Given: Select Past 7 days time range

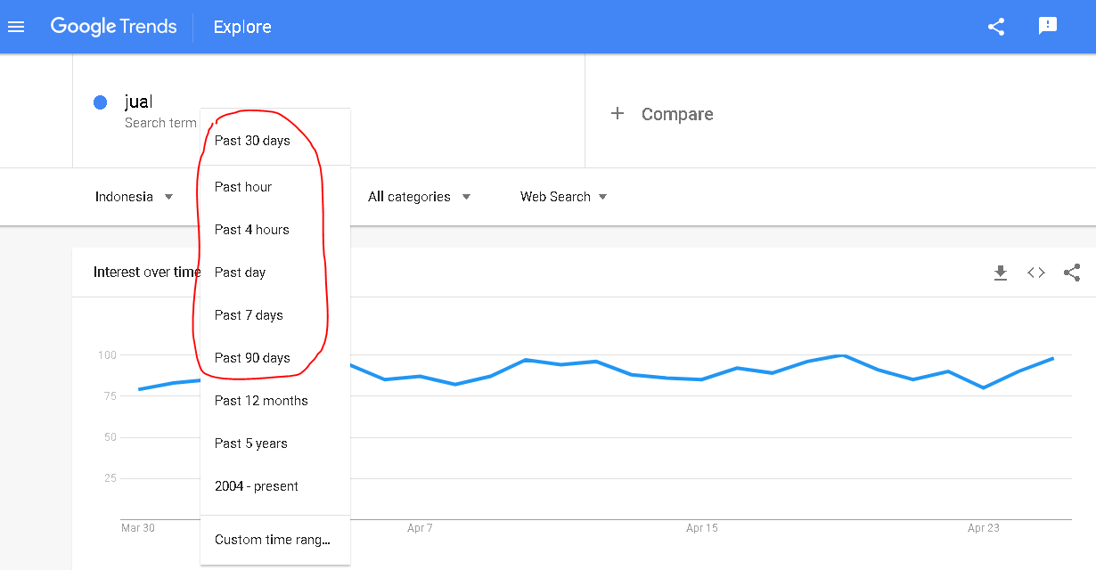Looking at the screenshot, I should tap(249, 315).
